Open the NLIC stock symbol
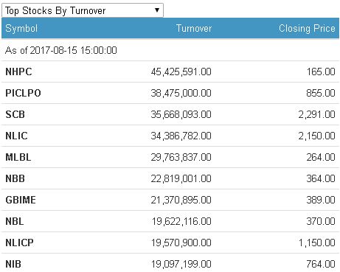Viewport: 340px width, 272px height. pos(16,136)
